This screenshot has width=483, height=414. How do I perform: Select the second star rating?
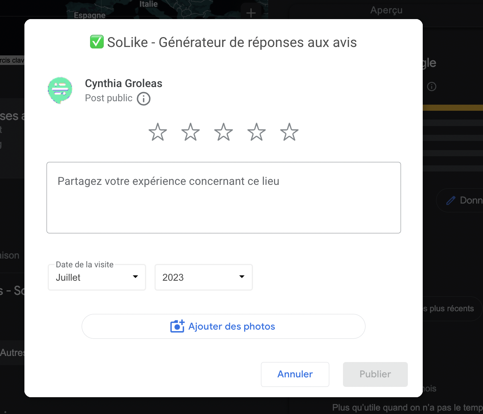click(190, 132)
